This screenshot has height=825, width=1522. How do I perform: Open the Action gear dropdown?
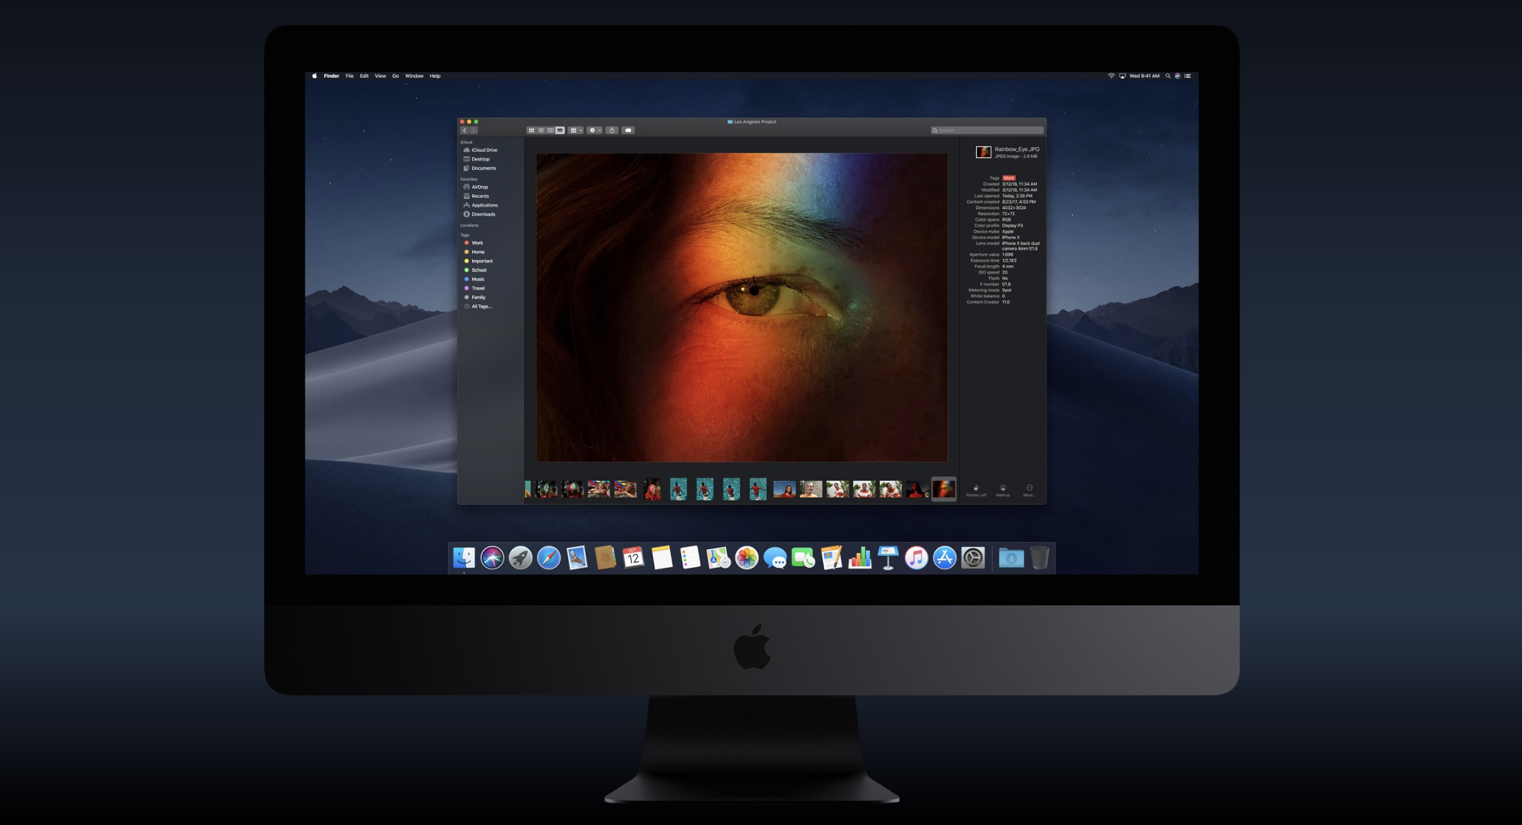point(594,130)
